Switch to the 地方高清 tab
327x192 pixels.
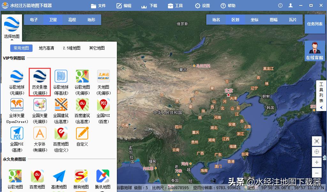[46, 47]
